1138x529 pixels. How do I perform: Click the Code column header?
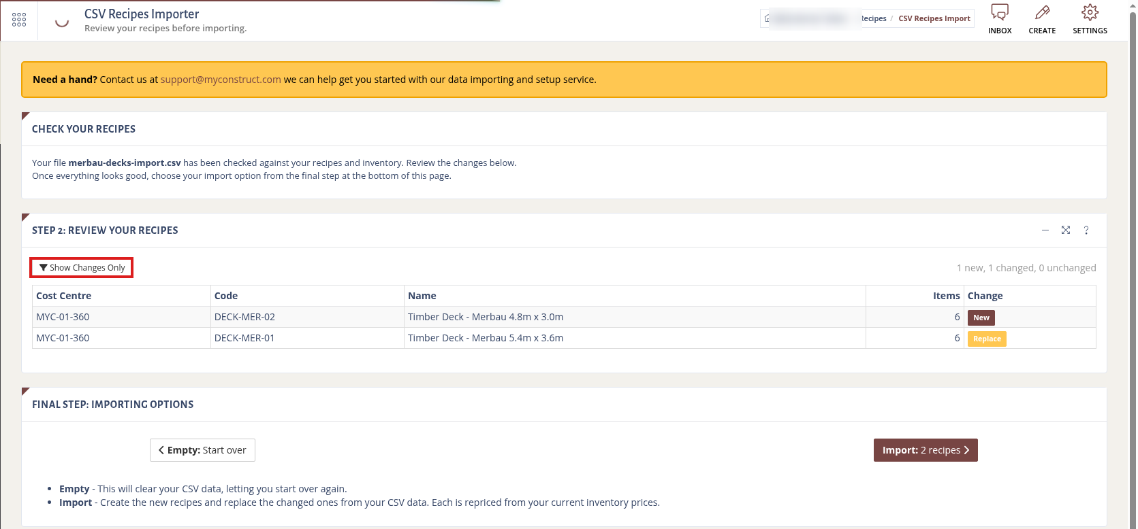coord(307,296)
